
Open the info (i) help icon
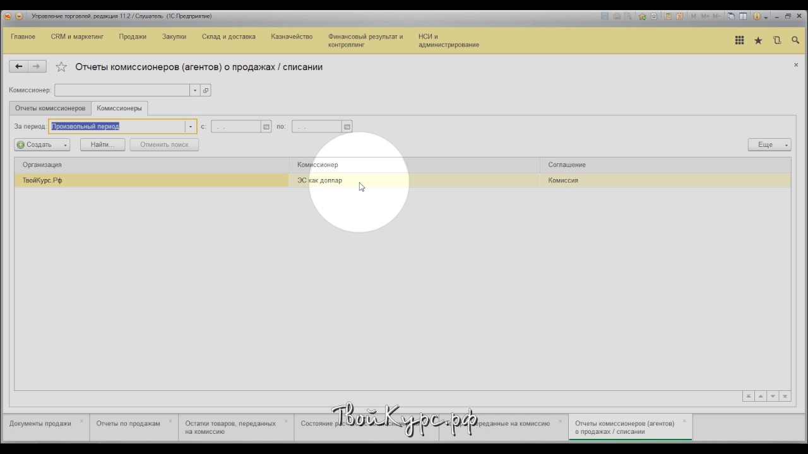(757, 16)
